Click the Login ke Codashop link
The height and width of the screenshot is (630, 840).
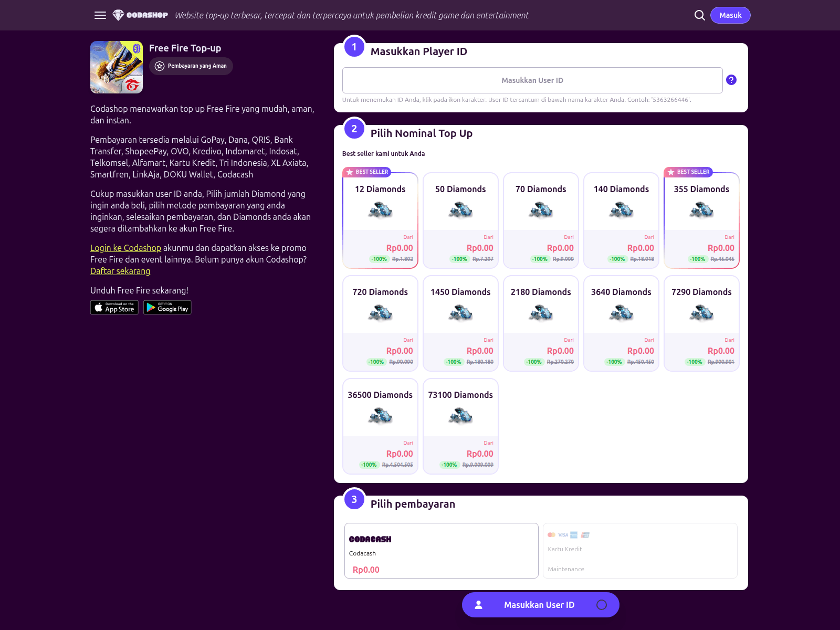(x=125, y=248)
